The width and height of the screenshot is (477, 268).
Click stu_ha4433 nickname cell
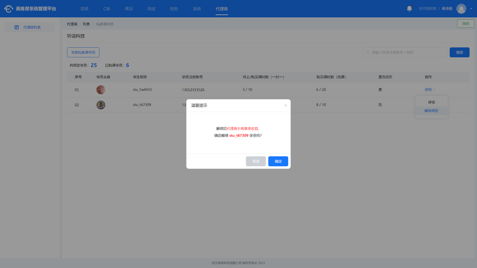(x=142, y=90)
